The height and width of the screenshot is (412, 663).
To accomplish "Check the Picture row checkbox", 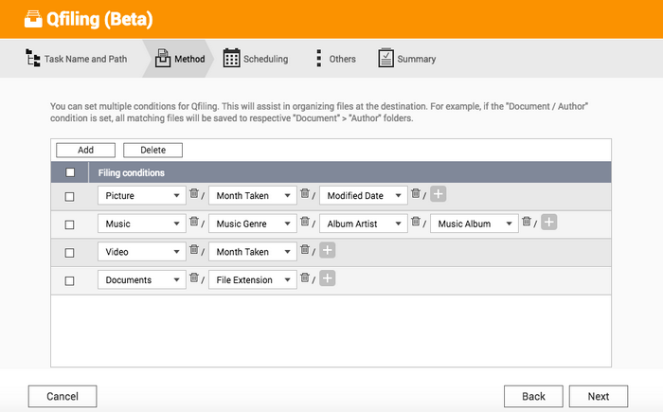I will pos(70,197).
